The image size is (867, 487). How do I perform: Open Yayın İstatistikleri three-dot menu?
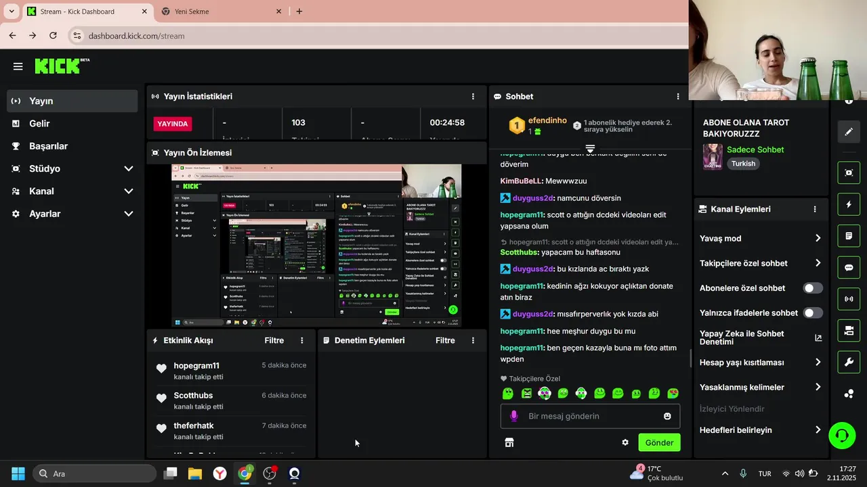tap(473, 97)
